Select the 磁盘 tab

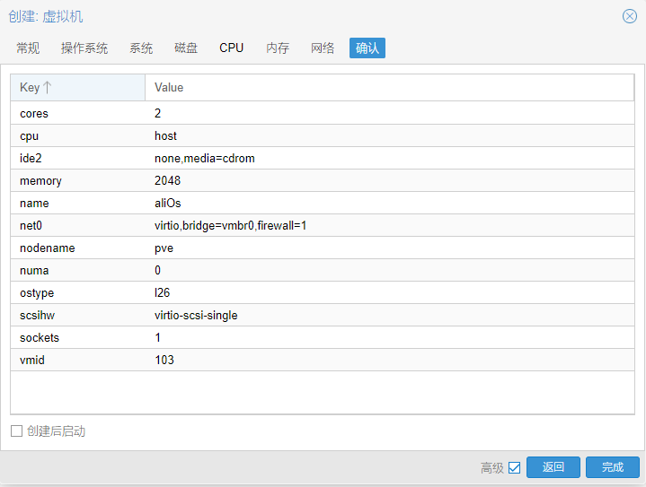pos(186,48)
